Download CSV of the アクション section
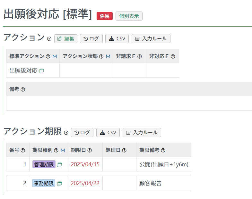This screenshot has height=199, width=252. [x=117, y=39]
